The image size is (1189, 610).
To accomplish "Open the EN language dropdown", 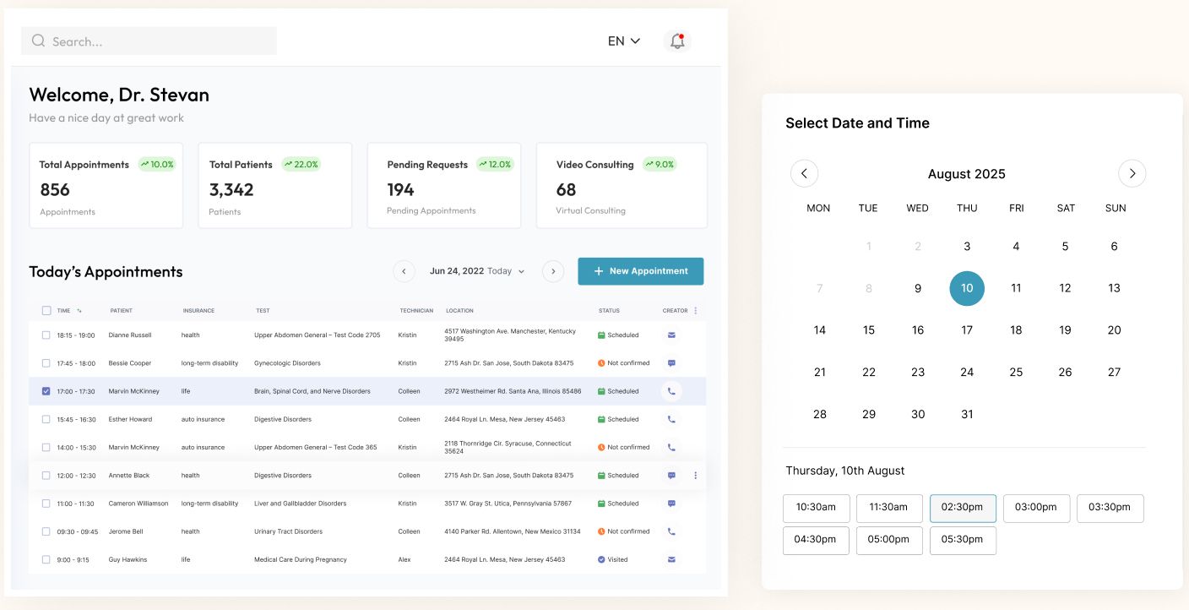I will pyautogui.click(x=624, y=41).
